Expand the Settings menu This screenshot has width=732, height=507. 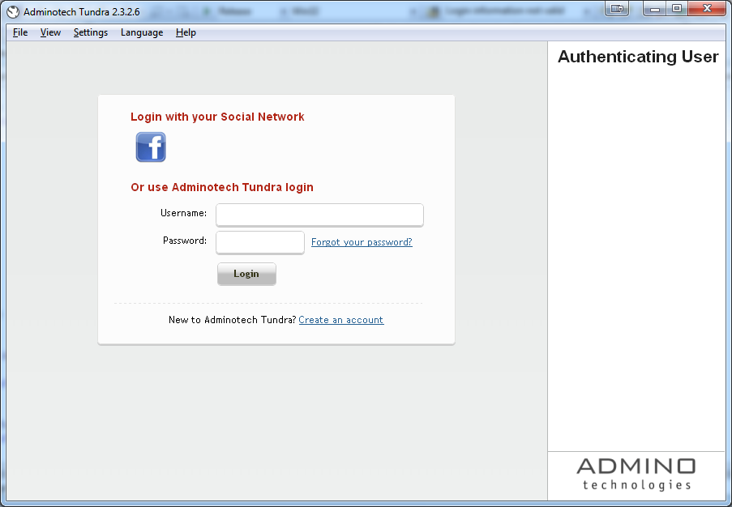[x=90, y=32]
